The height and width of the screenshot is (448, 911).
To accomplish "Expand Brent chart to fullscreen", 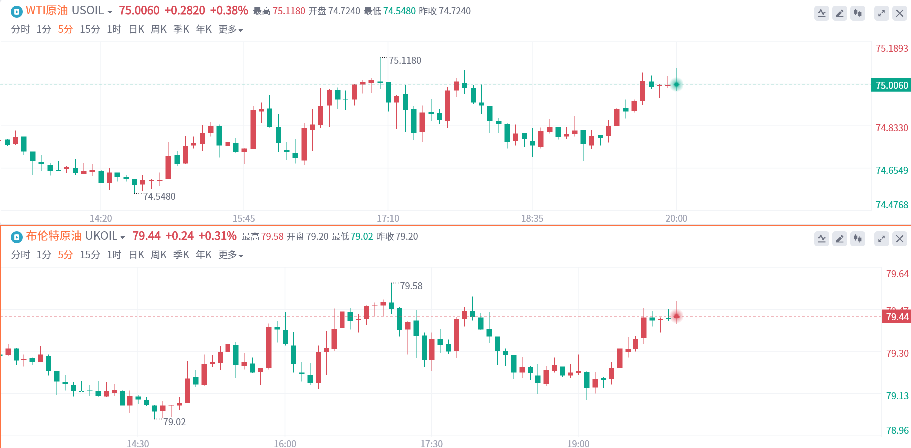I will coord(882,239).
